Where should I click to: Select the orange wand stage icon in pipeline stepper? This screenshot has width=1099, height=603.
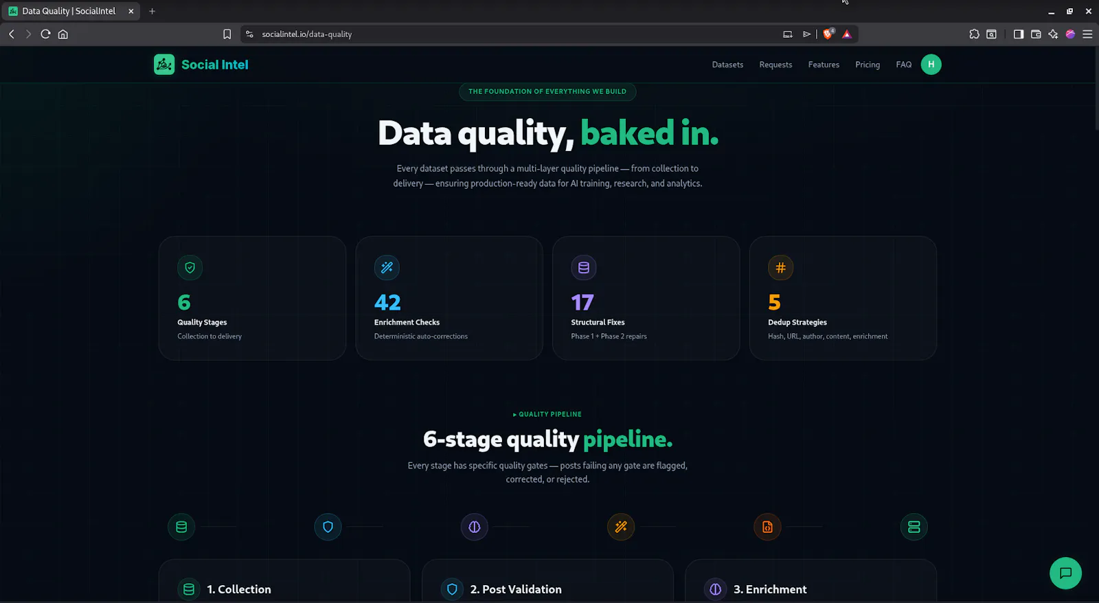click(621, 527)
